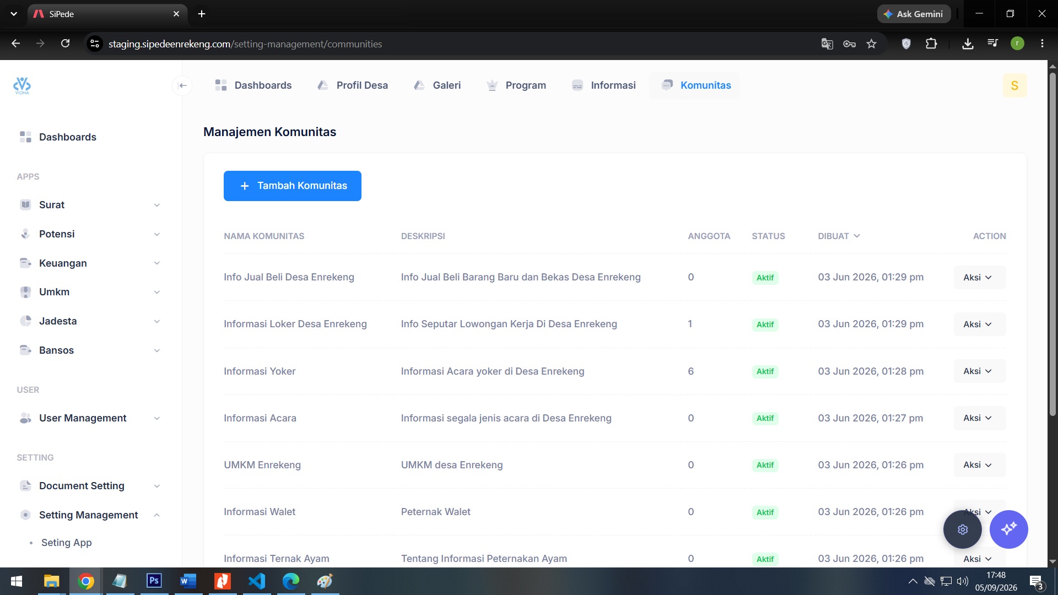Expand the Potensi sidebar menu
The width and height of the screenshot is (1058, 595).
(x=90, y=234)
